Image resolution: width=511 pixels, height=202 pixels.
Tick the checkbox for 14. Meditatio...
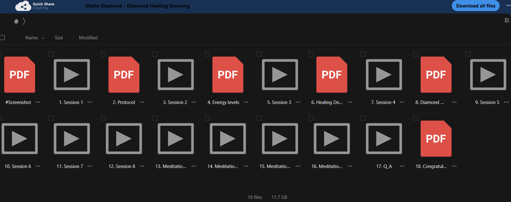point(207,118)
